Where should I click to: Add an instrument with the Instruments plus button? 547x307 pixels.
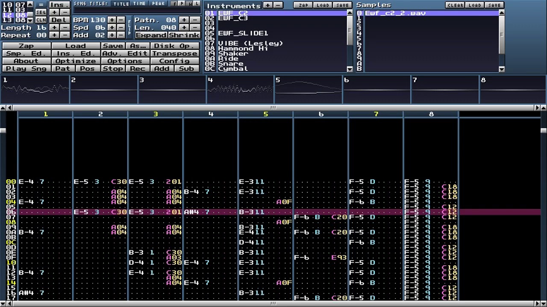[268, 5]
